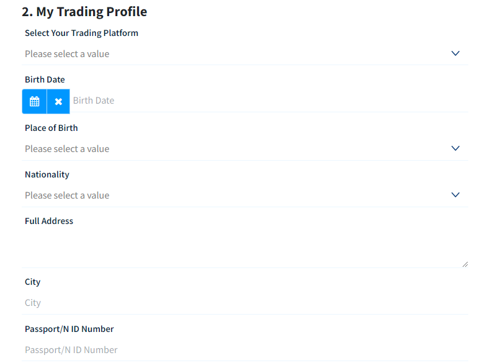
Task: Click the '2. My Trading Profile' heading
Action: [84, 12]
